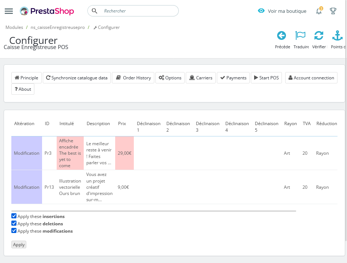Open the Traduire flag icon
347x263 pixels.
click(300, 35)
